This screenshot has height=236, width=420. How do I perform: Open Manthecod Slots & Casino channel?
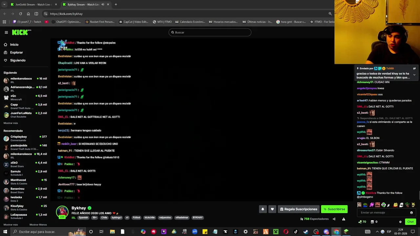click(25, 182)
